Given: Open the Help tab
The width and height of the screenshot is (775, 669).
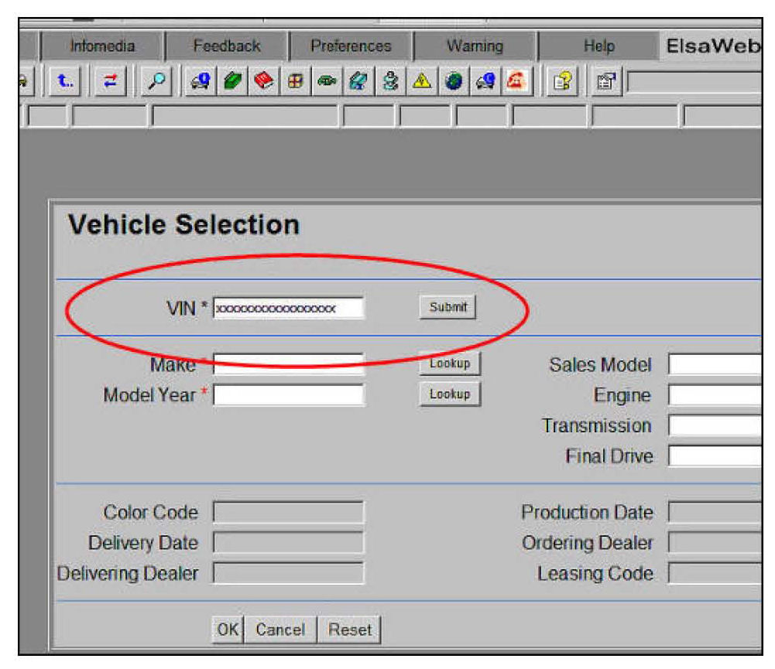Looking at the screenshot, I should click(598, 46).
